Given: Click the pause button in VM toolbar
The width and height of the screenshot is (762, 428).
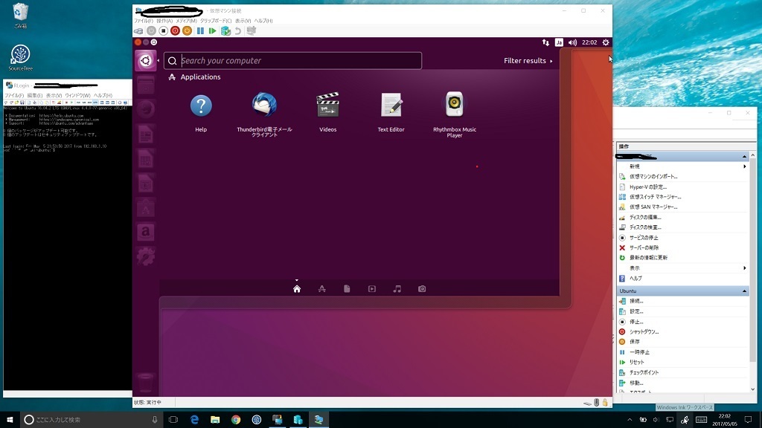Looking at the screenshot, I should (x=200, y=31).
